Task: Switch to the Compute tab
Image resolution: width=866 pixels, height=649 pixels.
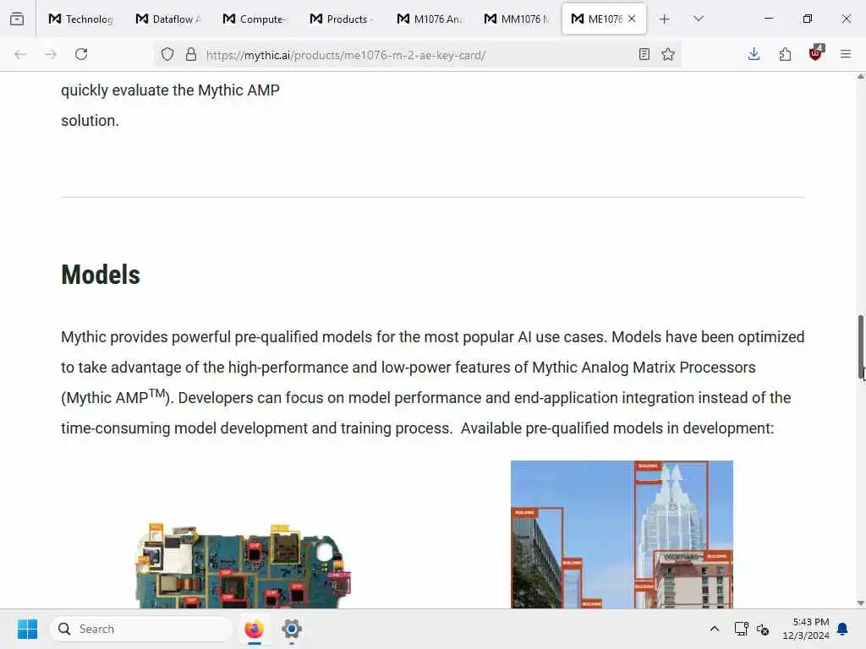Action: click(255, 19)
